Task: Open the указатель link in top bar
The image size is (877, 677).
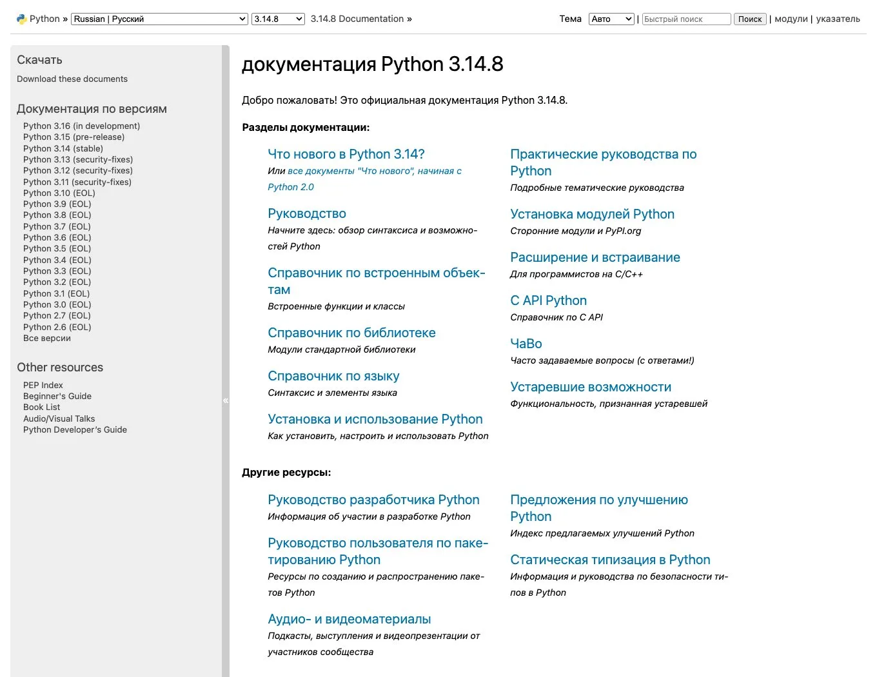Action: coord(838,19)
